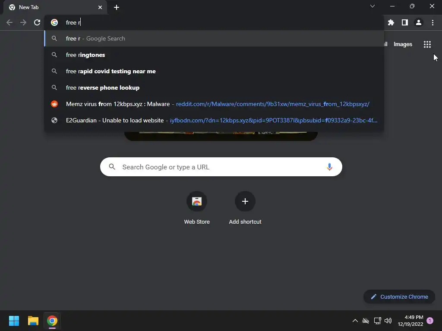Open File Explorer from taskbar
Image resolution: width=442 pixels, height=331 pixels.
[x=33, y=321]
